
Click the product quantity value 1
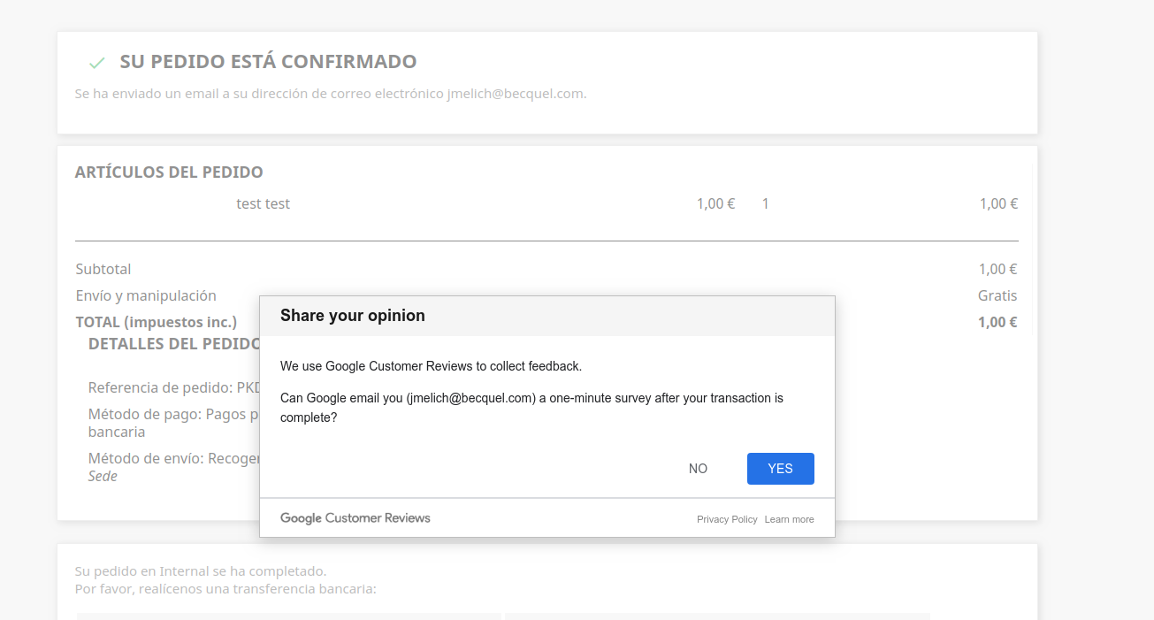tap(766, 204)
